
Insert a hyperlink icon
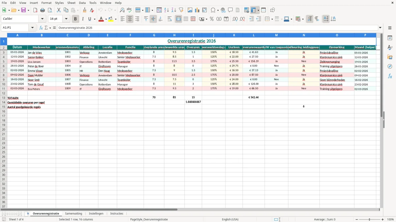(223, 10)
